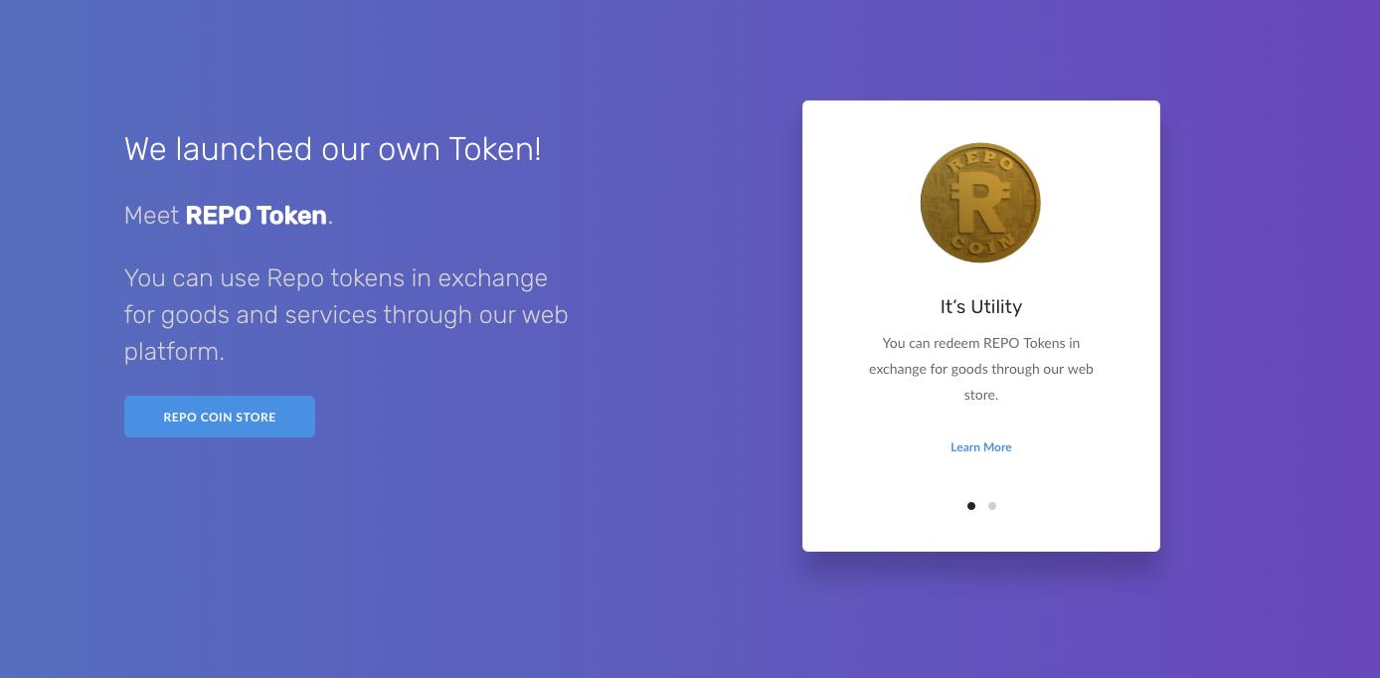1380x678 pixels.
Task: Open the Learn More link
Action: (980, 447)
